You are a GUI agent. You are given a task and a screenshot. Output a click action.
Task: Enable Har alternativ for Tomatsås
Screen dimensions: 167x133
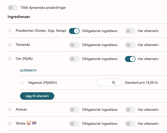(130, 45)
